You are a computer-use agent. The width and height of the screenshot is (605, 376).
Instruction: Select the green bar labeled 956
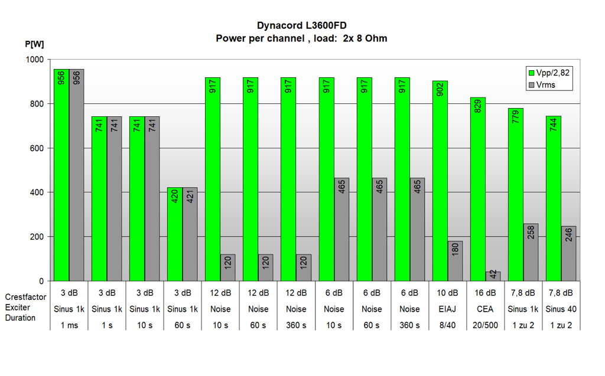pyautogui.click(x=61, y=177)
